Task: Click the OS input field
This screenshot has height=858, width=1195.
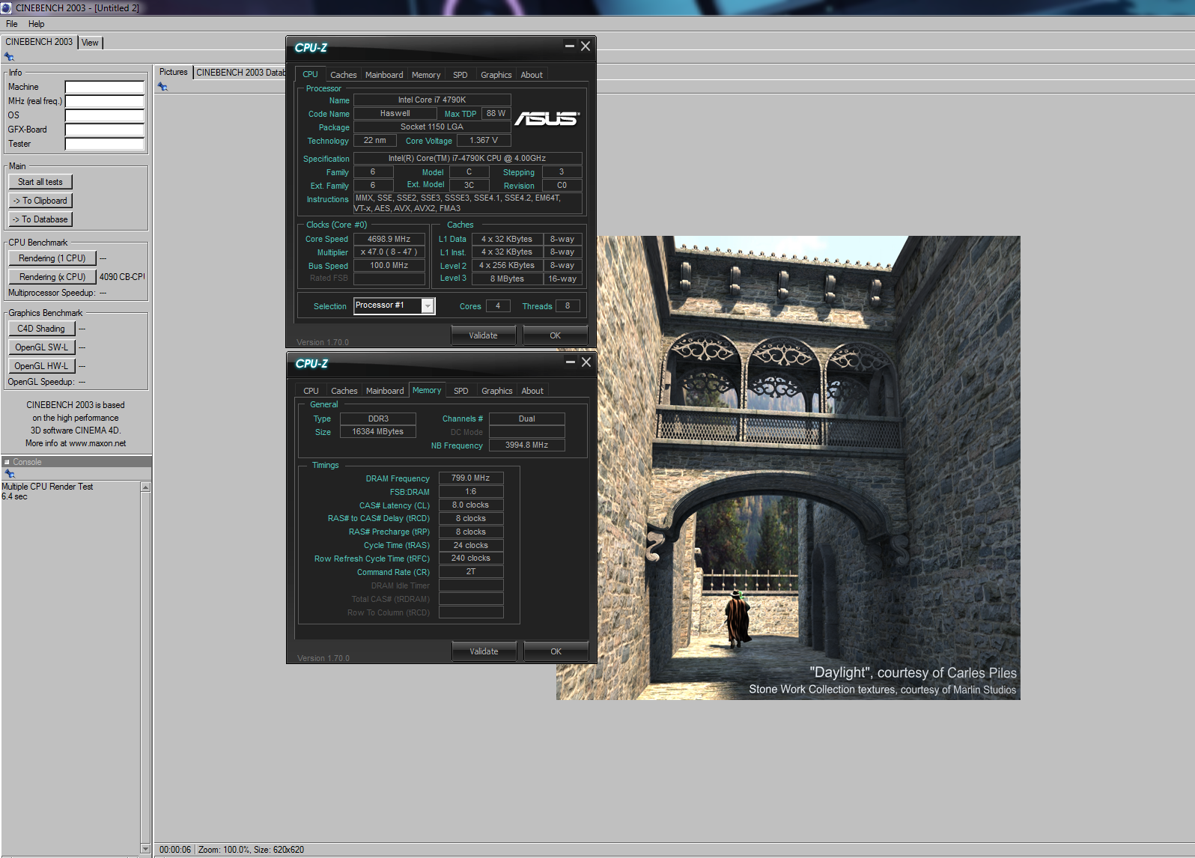Action: [x=104, y=115]
